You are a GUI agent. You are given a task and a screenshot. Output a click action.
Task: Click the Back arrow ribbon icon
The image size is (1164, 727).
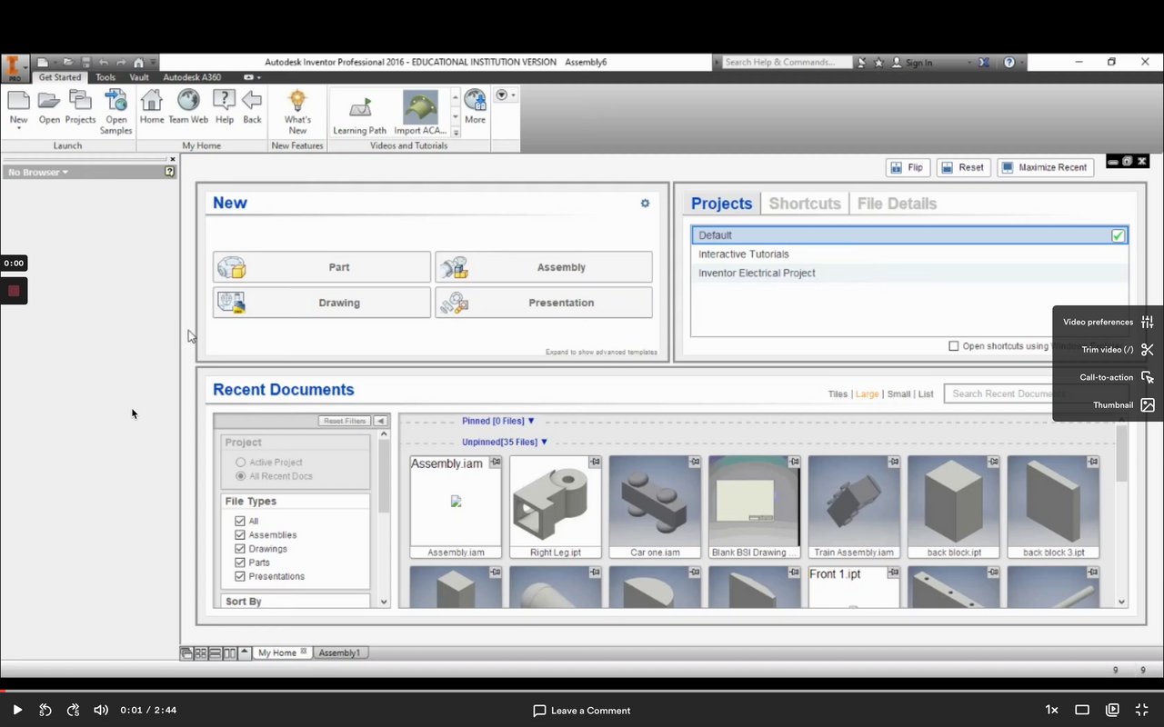tap(252, 101)
